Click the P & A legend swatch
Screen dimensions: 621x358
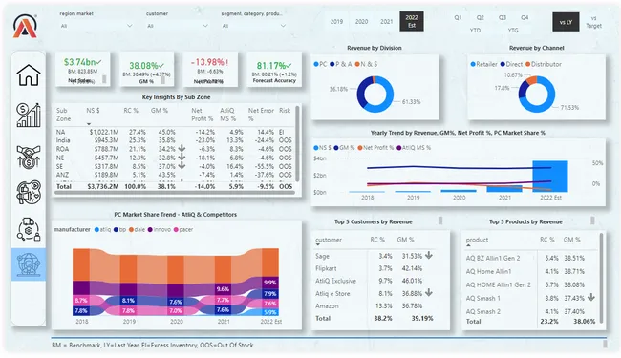(332, 64)
